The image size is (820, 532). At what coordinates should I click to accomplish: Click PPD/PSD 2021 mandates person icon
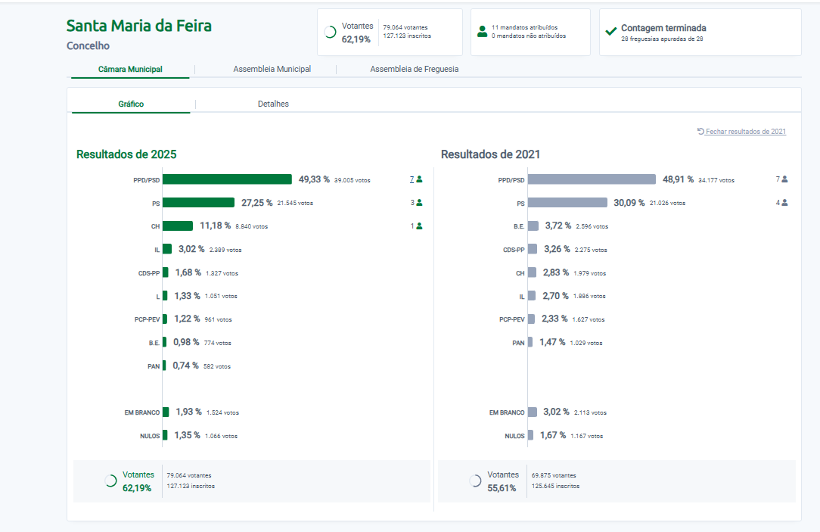coord(784,179)
